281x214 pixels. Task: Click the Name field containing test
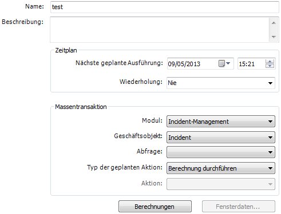coord(165,7)
